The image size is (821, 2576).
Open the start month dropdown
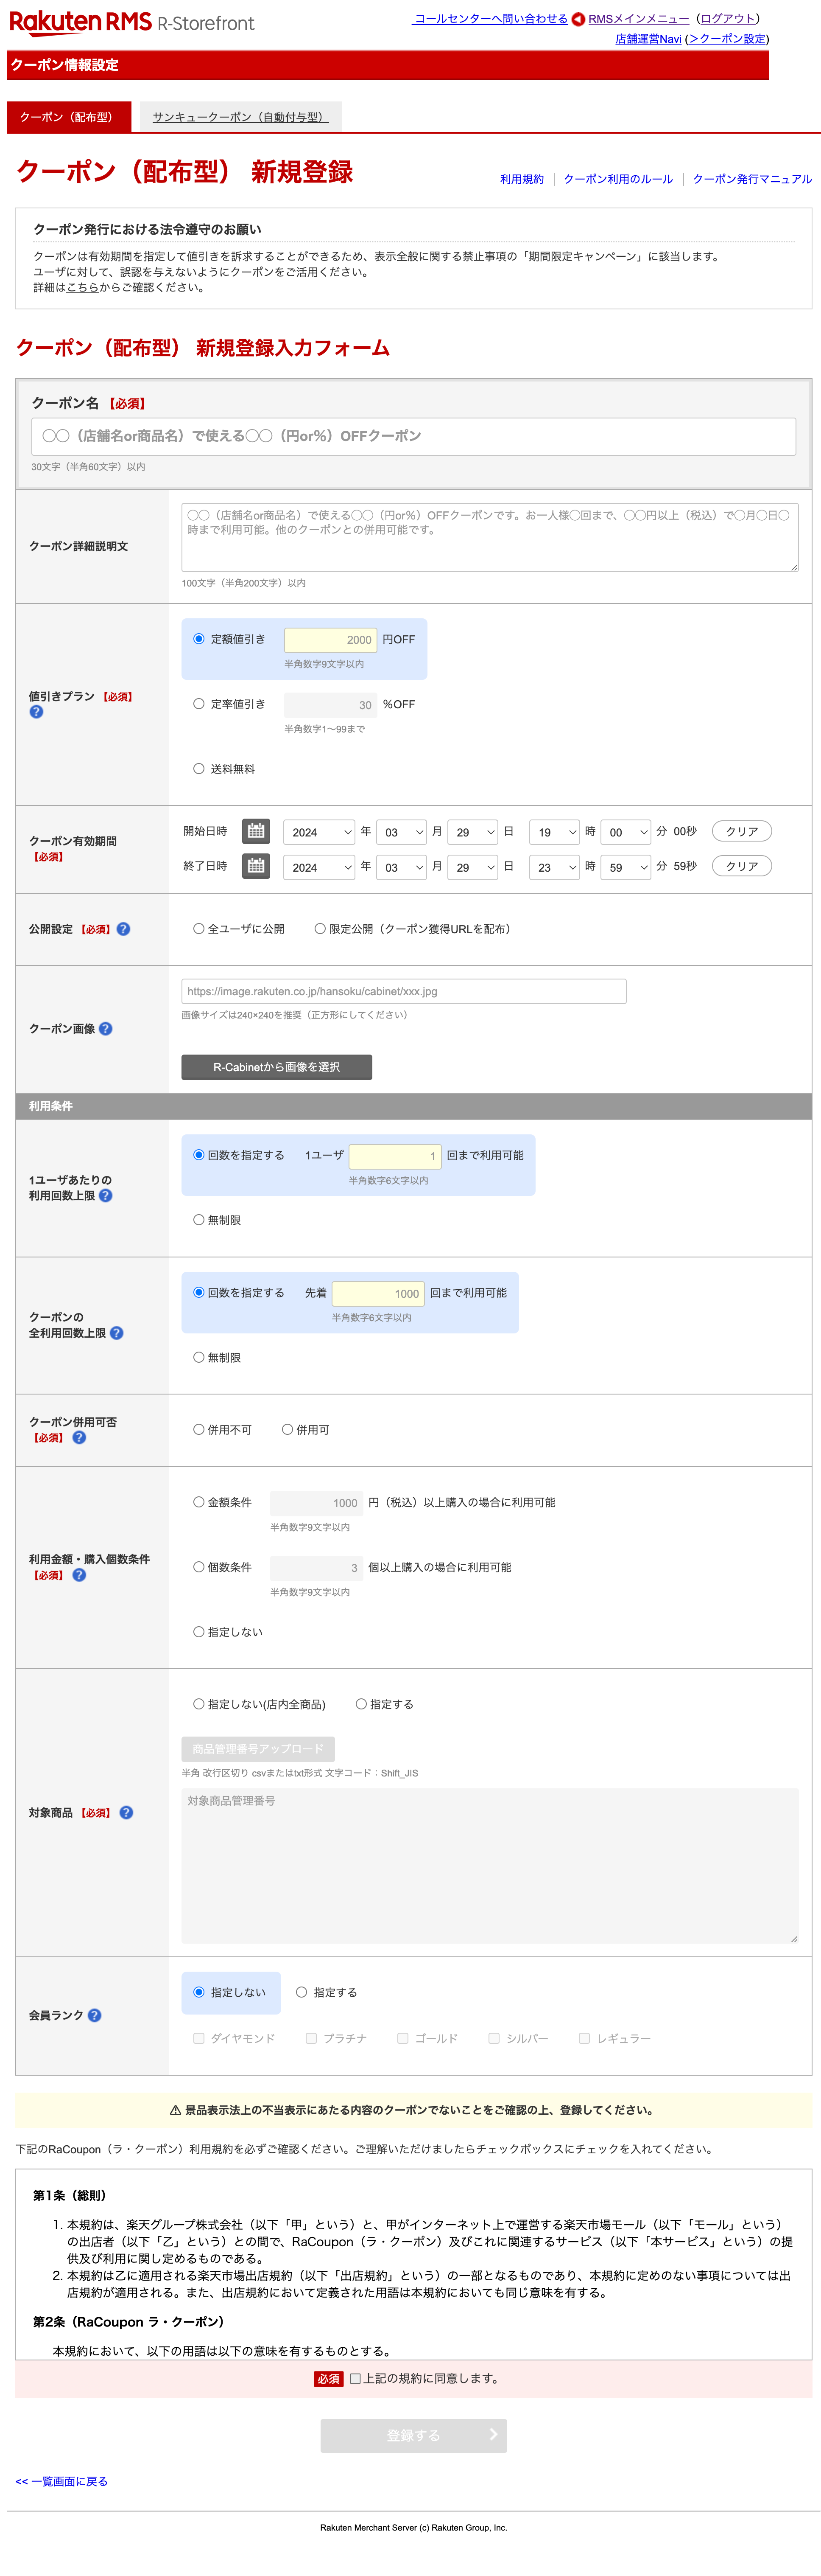click(402, 832)
